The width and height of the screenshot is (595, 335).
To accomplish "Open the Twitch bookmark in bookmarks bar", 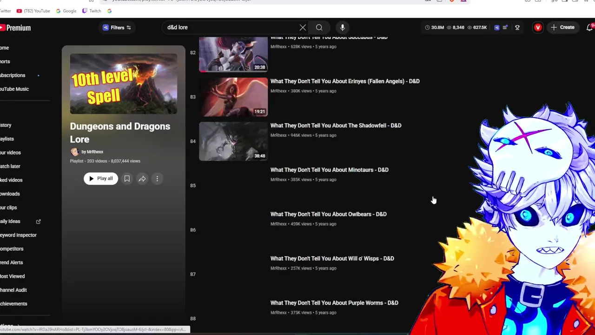I will point(92,11).
